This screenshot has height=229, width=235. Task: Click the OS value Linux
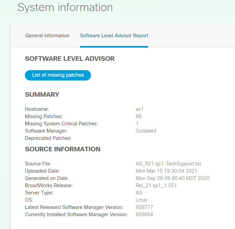click(x=141, y=200)
